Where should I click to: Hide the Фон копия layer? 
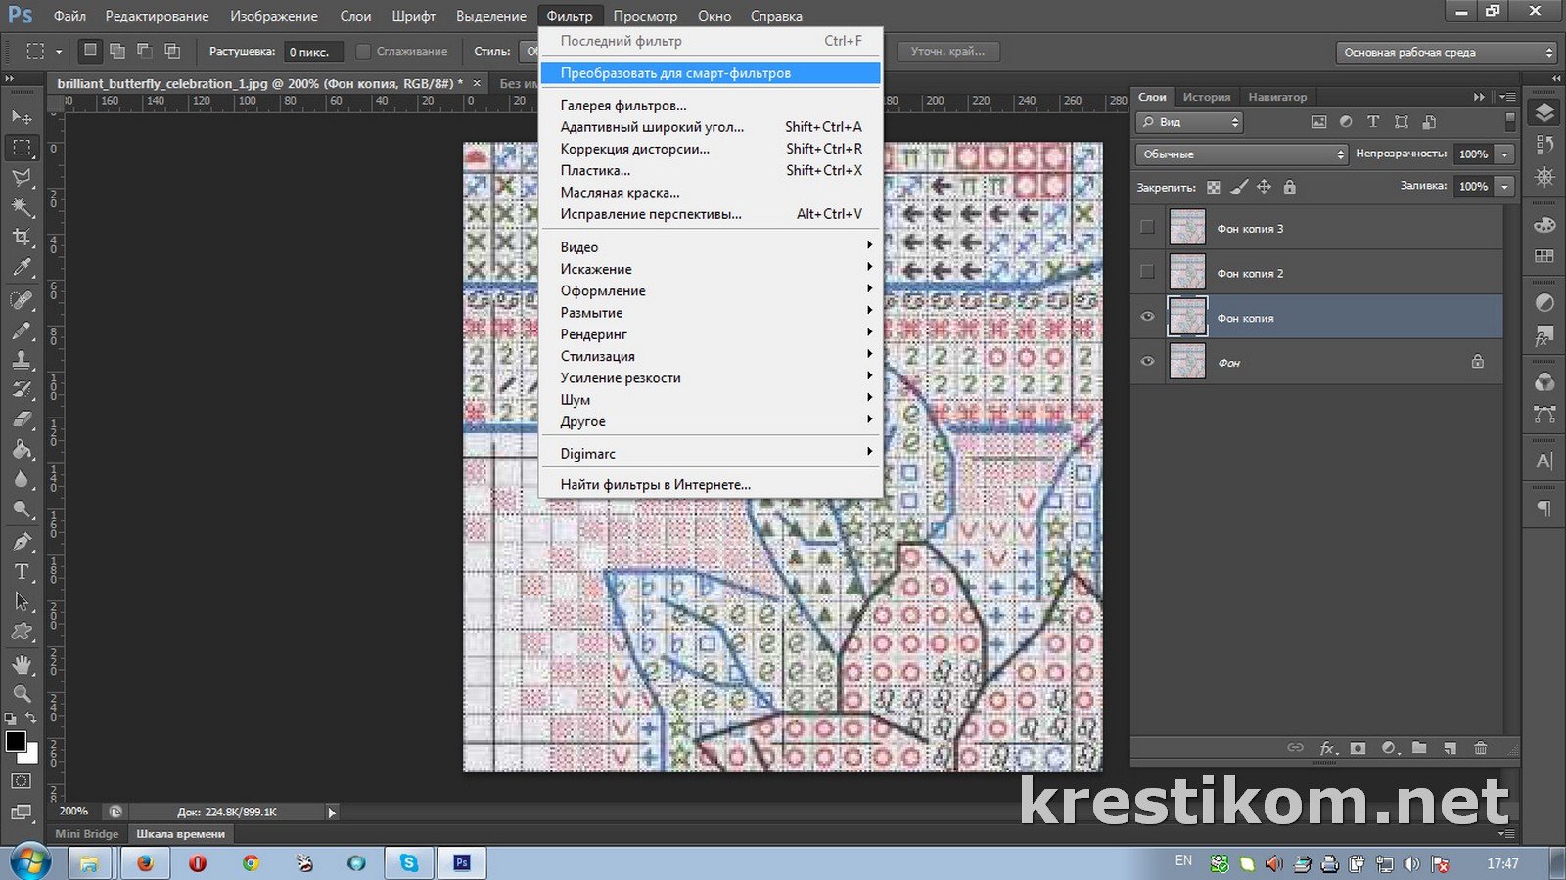[x=1147, y=317]
